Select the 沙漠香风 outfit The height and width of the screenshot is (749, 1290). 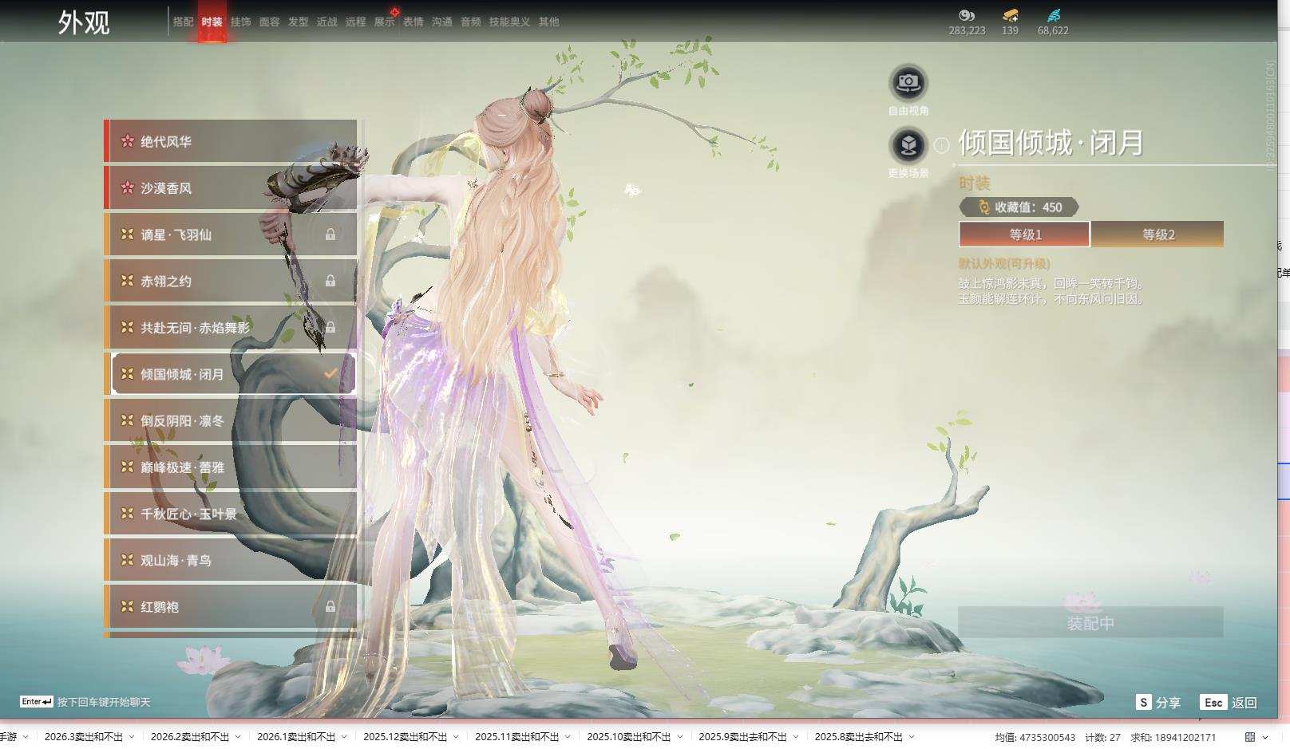click(x=230, y=188)
